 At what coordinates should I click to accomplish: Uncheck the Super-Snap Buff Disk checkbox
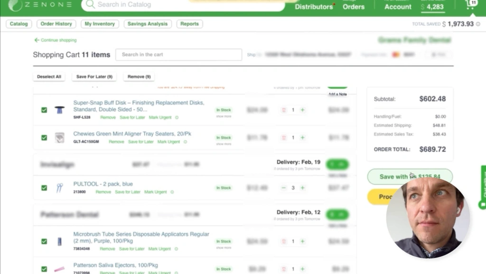(44, 110)
